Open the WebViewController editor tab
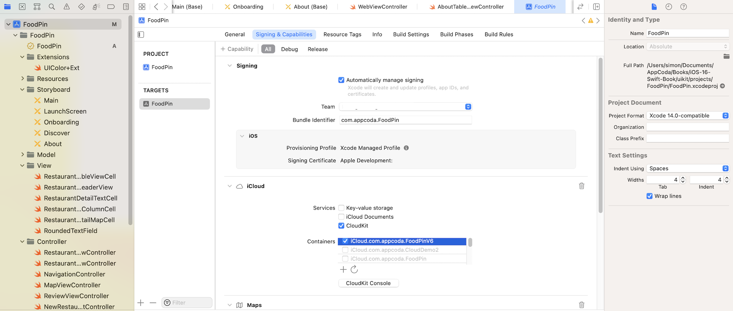 click(x=378, y=6)
